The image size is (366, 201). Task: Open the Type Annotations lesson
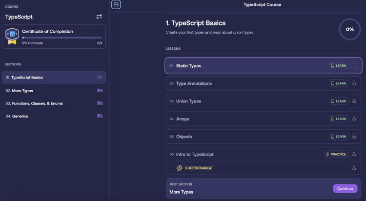[264, 83]
